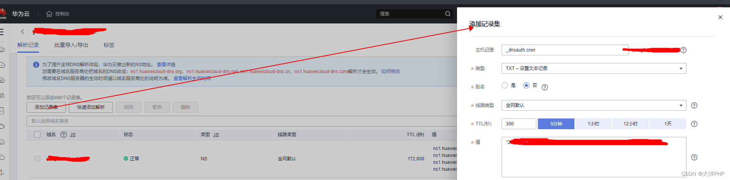Click the help icon beside 别名 options
The image size is (730, 180).
tap(545, 87)
